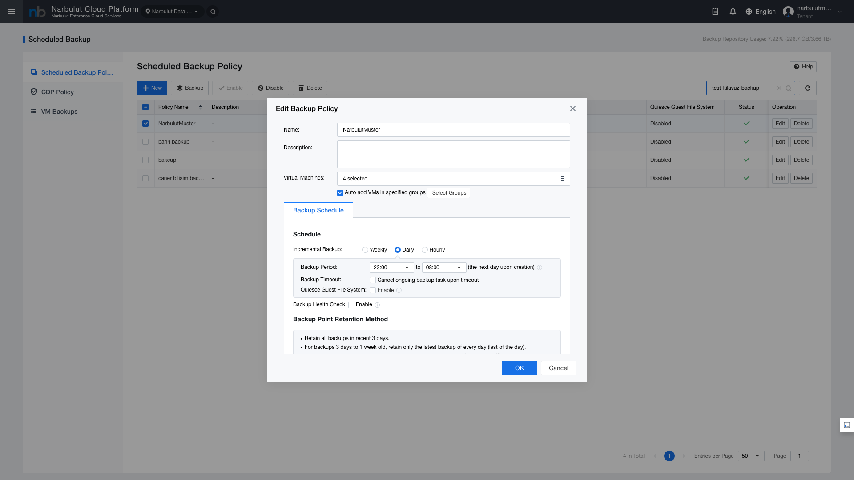Delete the caner bilisim policy row
854x480 pixels.
click(x=802, y=178)
